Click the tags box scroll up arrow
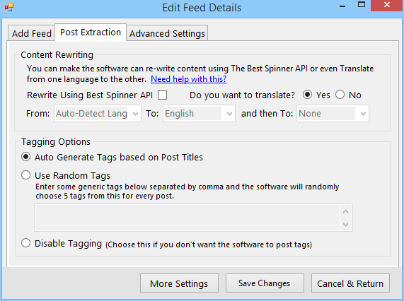 pos(346,211)
